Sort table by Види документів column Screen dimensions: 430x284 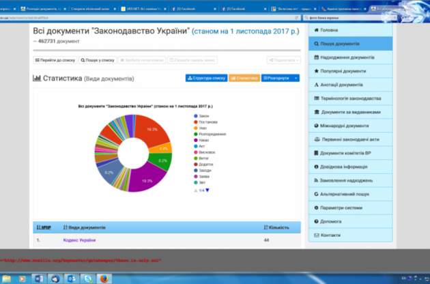tap(84, 227)
